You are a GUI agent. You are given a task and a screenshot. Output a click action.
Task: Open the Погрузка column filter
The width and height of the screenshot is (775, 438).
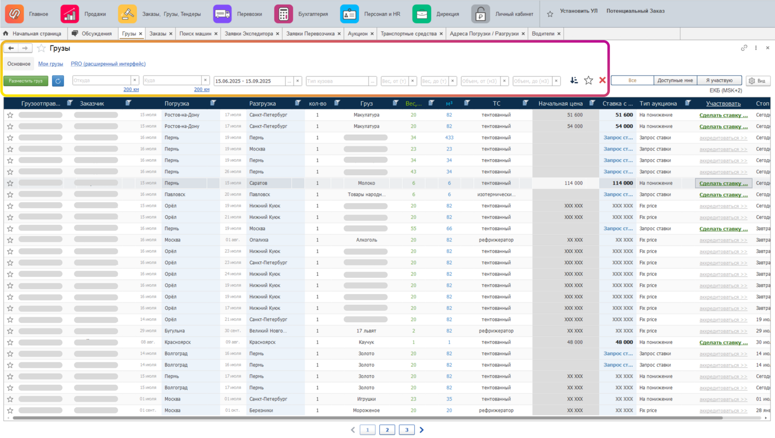point(213,103)
